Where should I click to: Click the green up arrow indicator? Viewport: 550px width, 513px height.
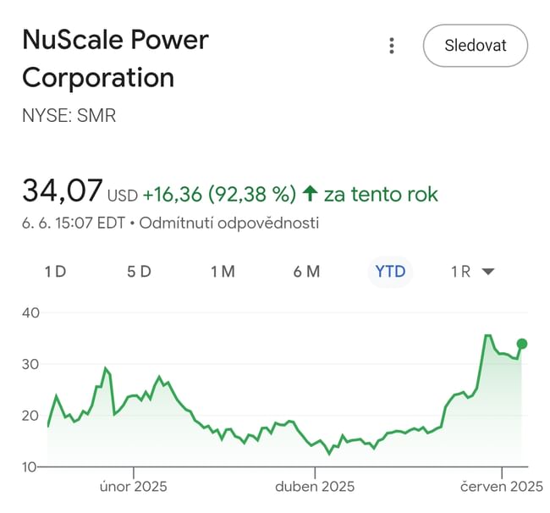[310, 194]
